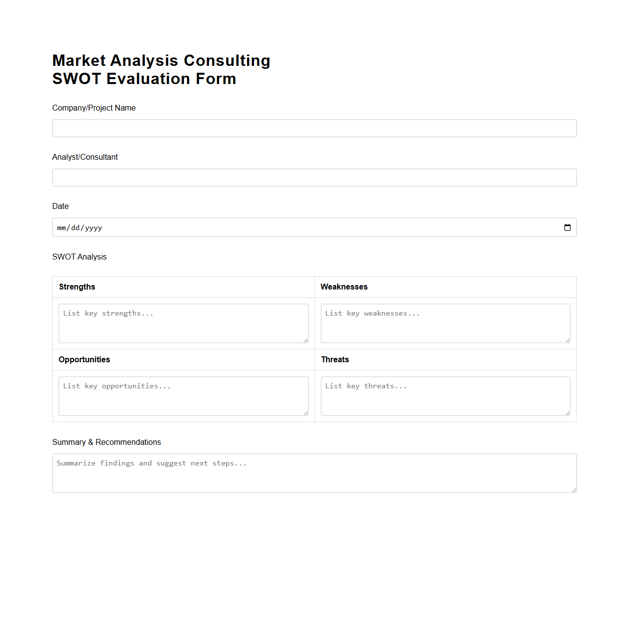Select the year (yyyy) segment of the Date field
Viewport: 629px width, 639px height.
click(x=94, y=227)
